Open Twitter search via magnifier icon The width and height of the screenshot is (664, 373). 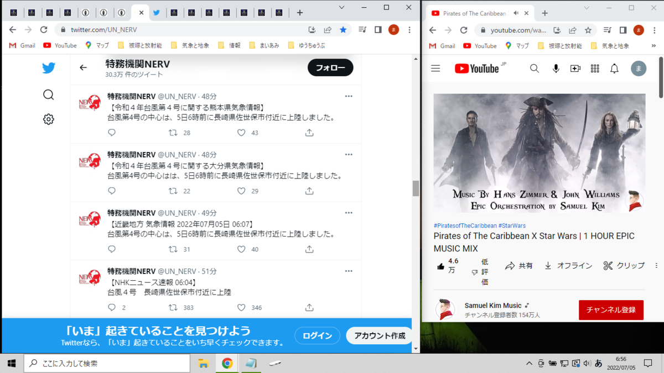click(49, 95)
